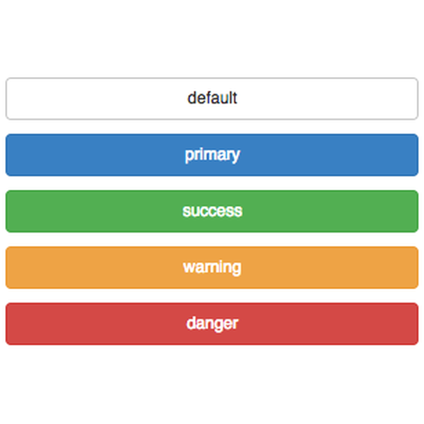Pick the red colored bar
The width and height of the screenshot is (424, 424).
click(212, 324)
